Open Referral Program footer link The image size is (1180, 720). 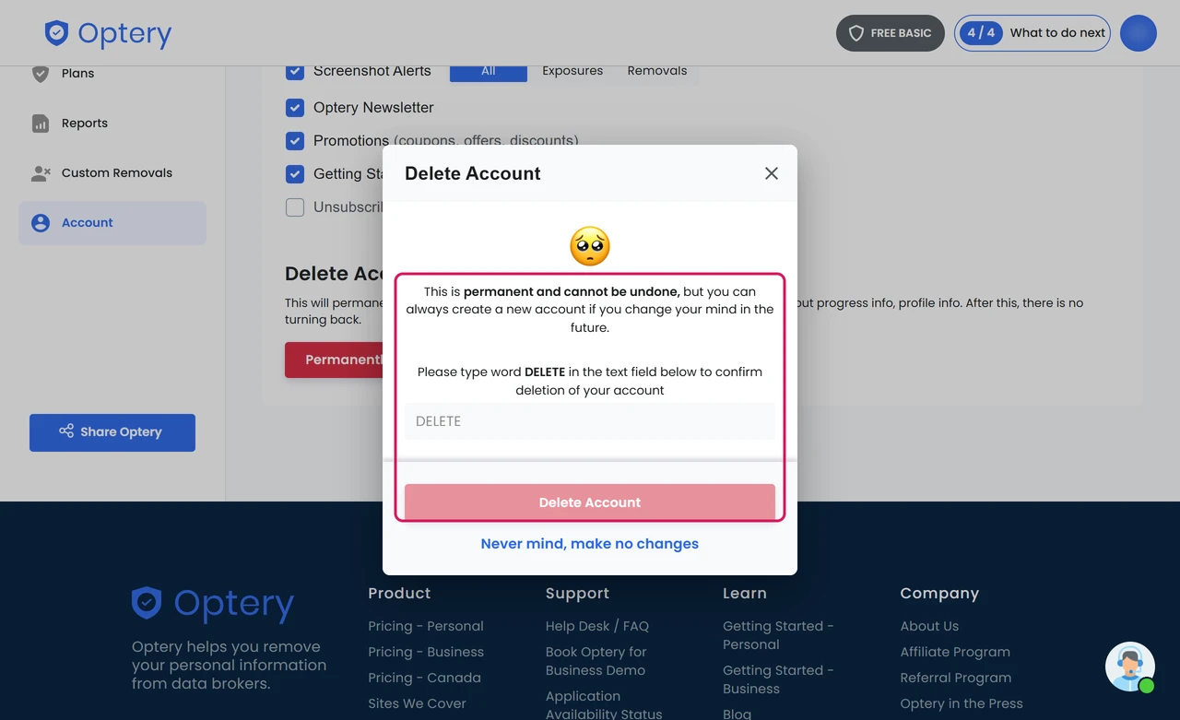coord(956,678)
